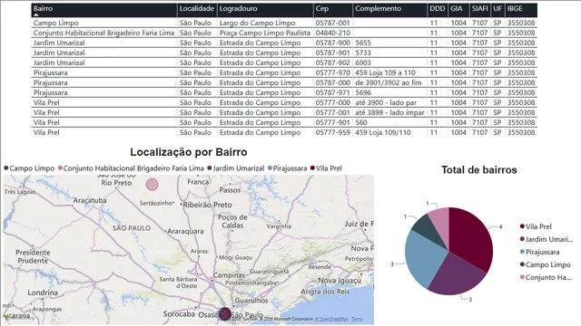The width and height of the screenshot is (581, 326).
Task: Open the OpenStreetMap attribution link
Action: 331,319
